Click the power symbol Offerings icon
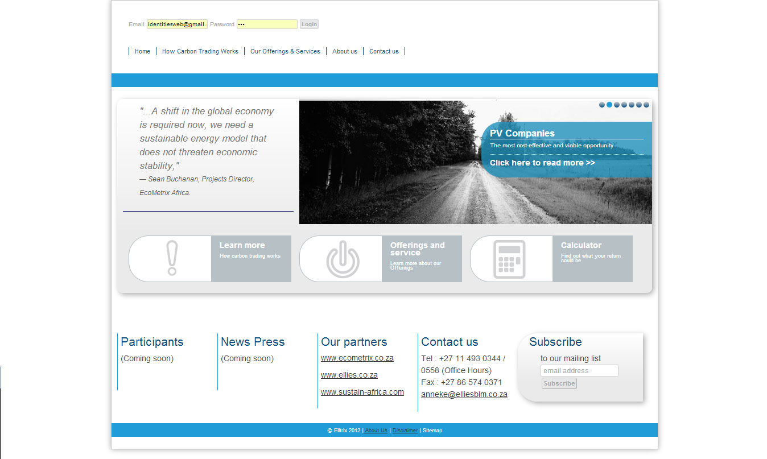 point(343,259)
